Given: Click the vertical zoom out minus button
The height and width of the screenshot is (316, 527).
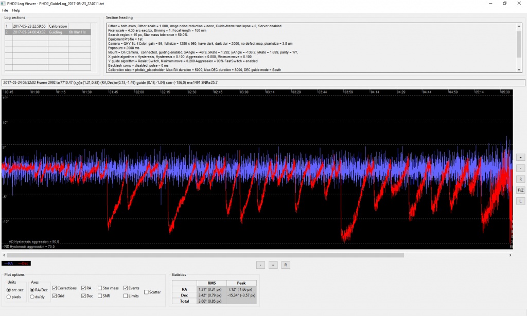Looking at the screenshot, I should [x=521, y=168].
